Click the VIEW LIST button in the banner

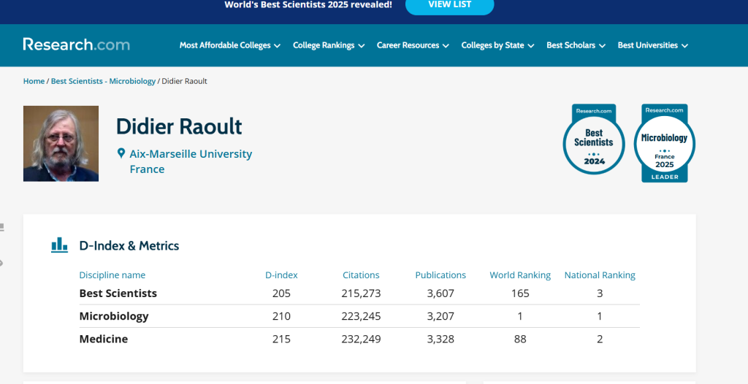point(450,5)
